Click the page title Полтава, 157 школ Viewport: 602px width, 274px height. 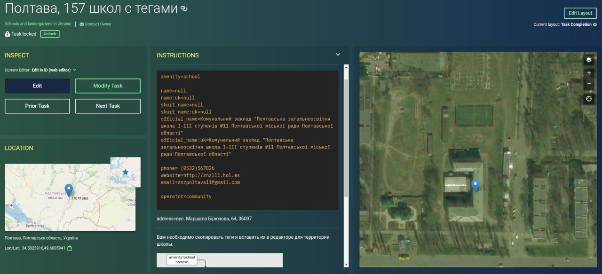[x=91, y=8]
